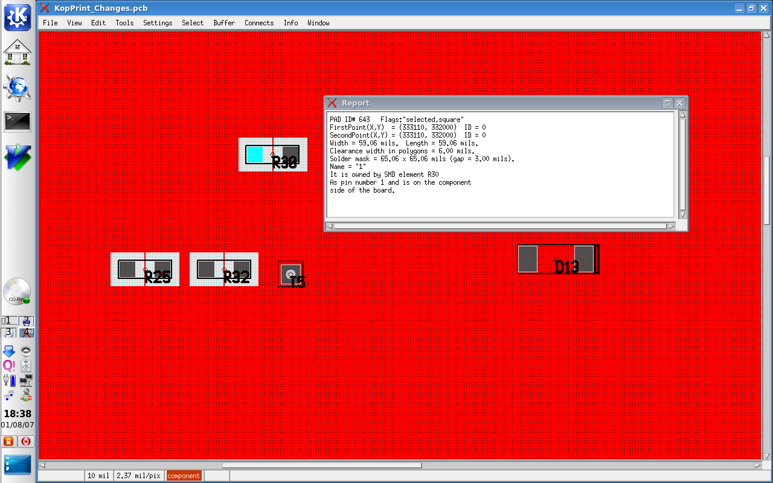The image size is (773, 483).
Task: Click the green V application launcher icon
Action: [x=18, y=158]
